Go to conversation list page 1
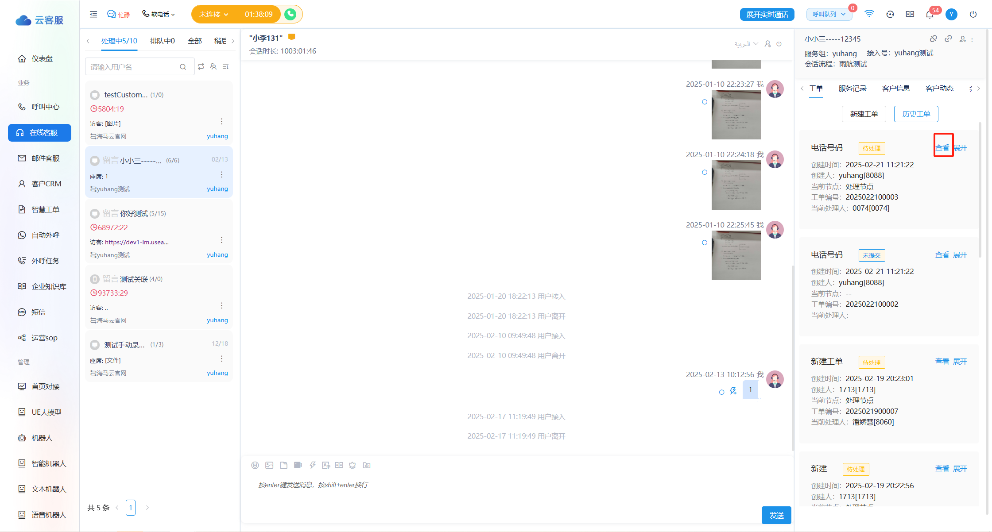Viewport: 992px width, 532px height. 131,508
